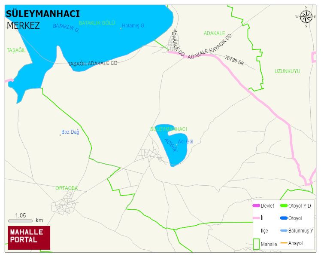This screenshot has width=321, height=257.
Task: Click the Mahalle Portal logo
Action: 29,238
